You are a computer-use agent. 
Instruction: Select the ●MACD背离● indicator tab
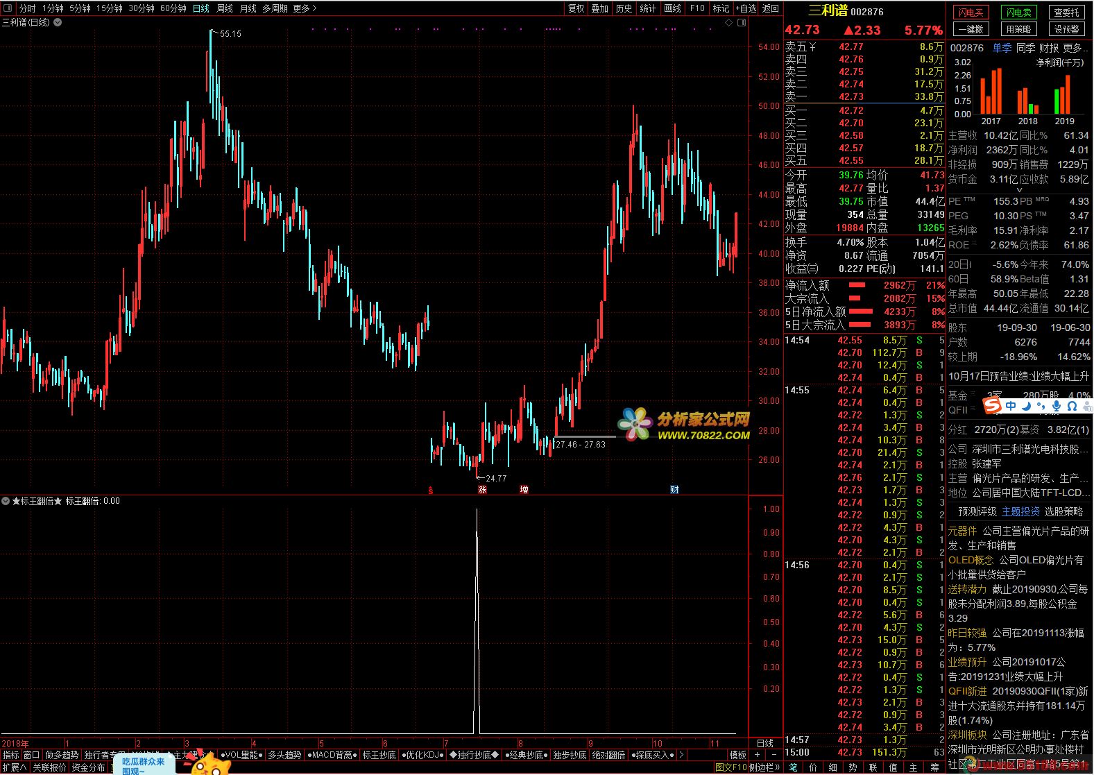pyautogui.click(x=331, y=755)
